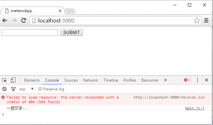Click the SUBMIT button
Screen dimensions: 213x125
point(71,32)
